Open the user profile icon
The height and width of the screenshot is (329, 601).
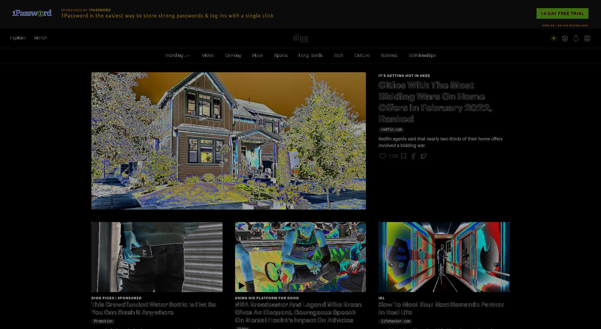pos(587,38)
